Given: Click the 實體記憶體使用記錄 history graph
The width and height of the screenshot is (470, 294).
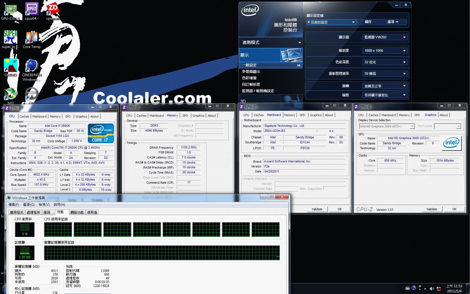Looking at the screenshot, I should (x=162, y=253).
